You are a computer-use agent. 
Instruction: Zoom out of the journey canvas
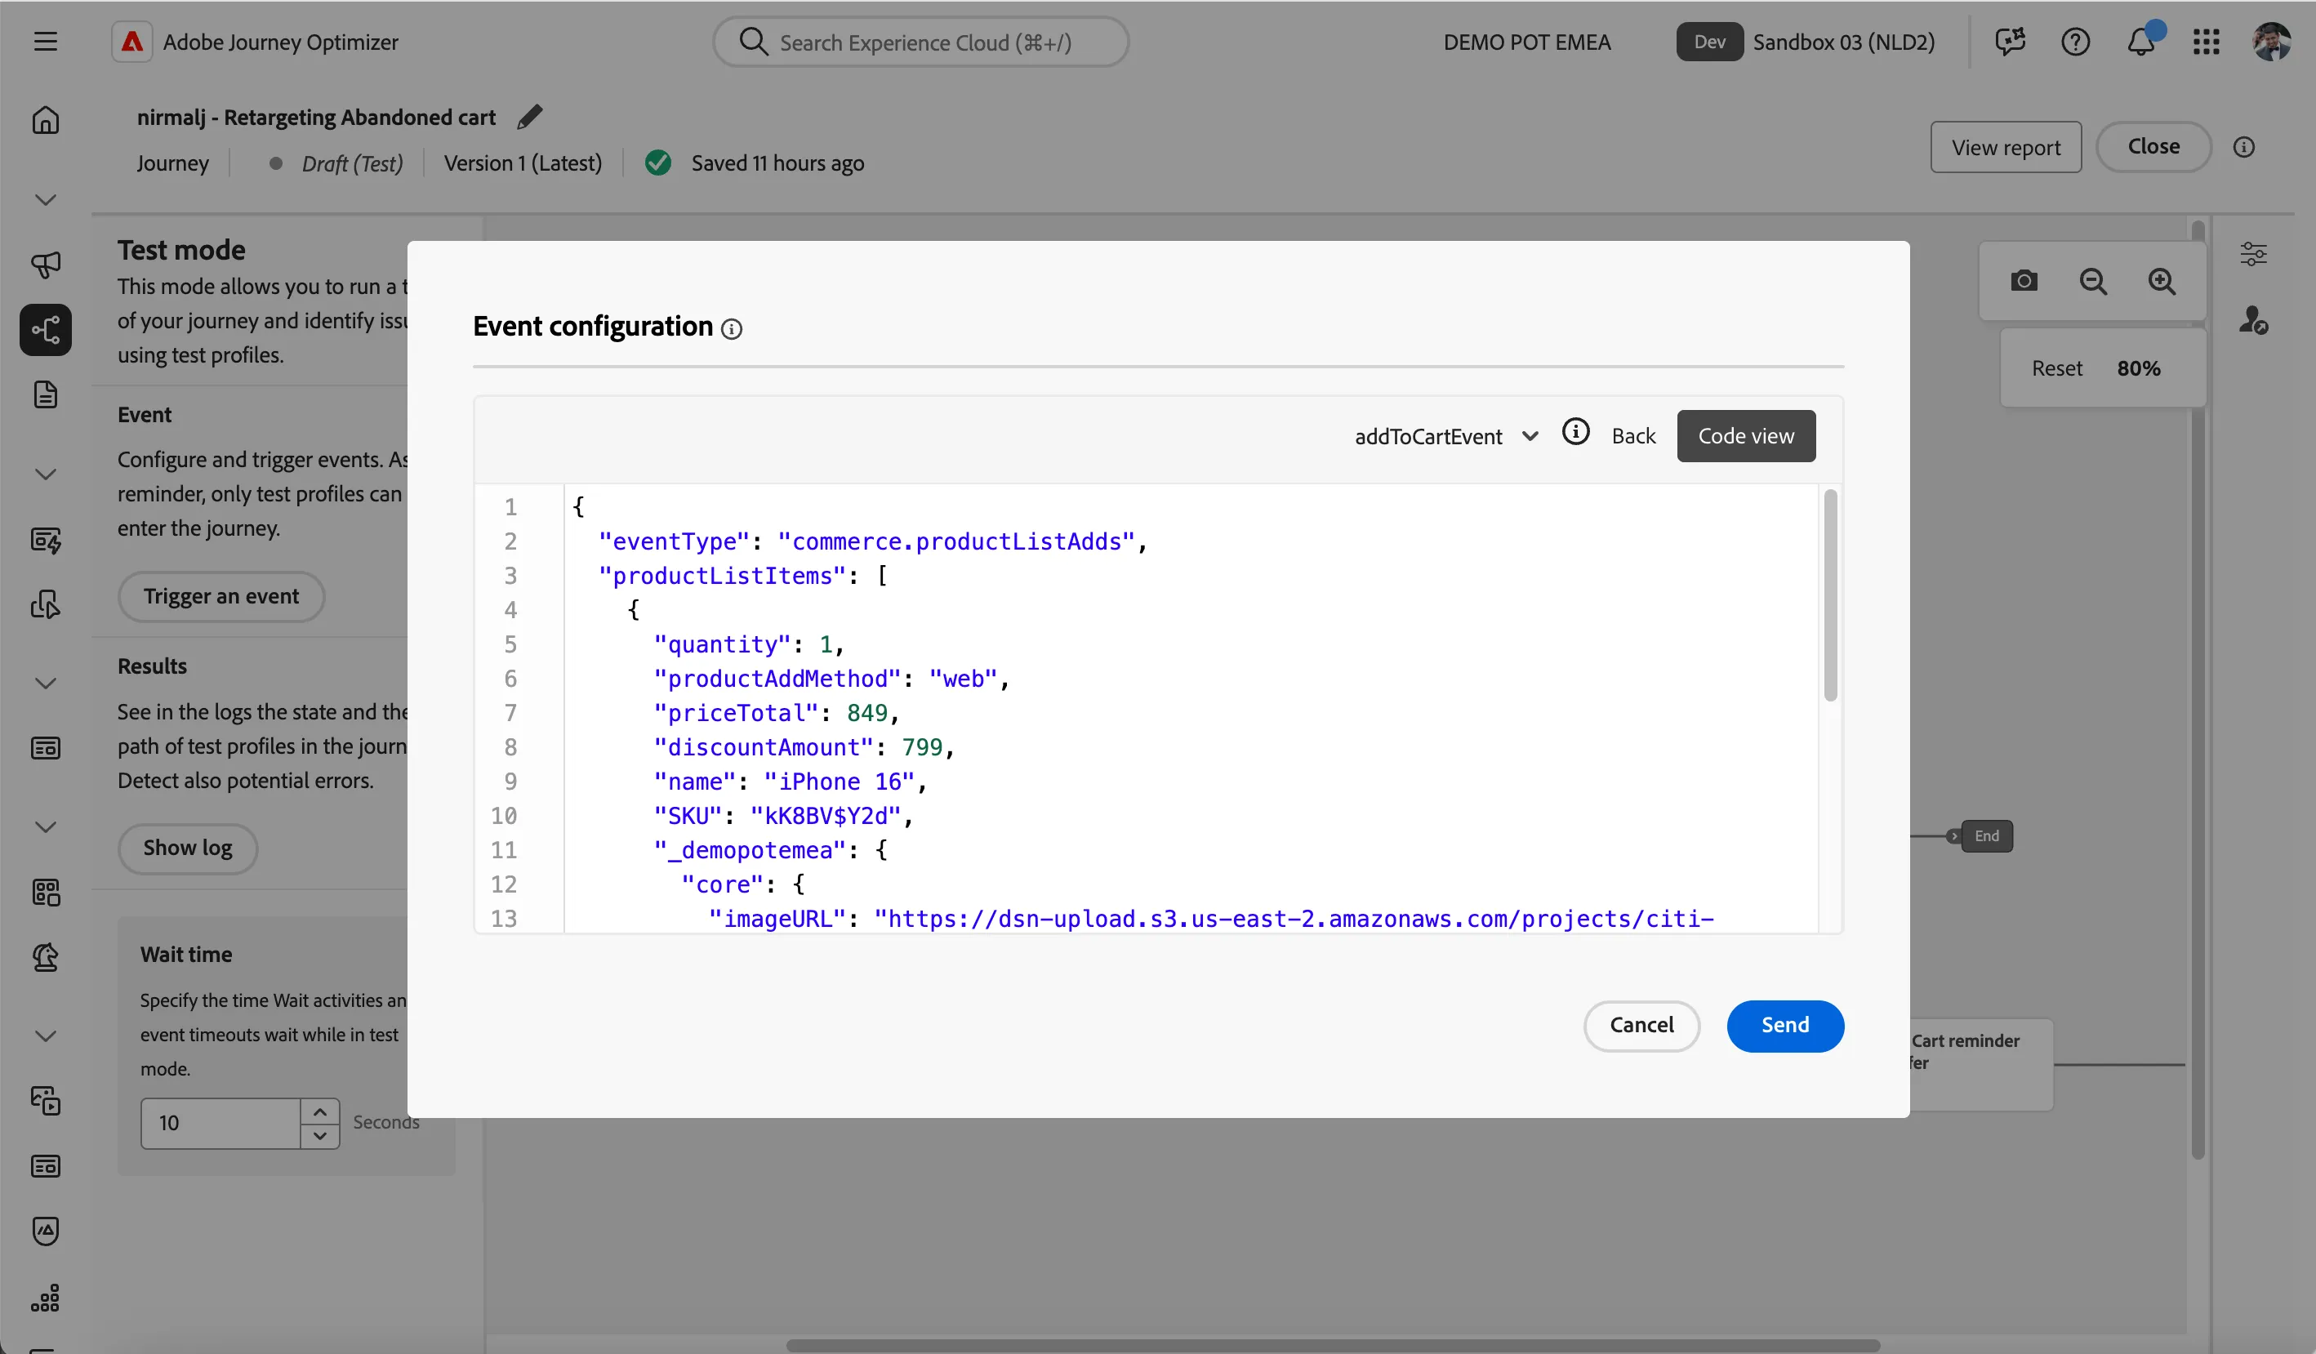[x=2093, y=280]
